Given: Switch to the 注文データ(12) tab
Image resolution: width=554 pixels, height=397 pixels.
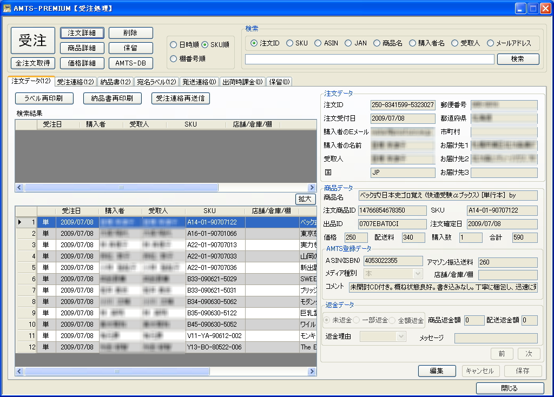Looking at the screenshot, I should click(x=31, y=81).
